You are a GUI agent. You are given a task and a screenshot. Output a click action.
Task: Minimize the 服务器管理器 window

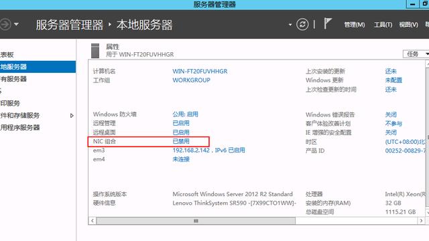click(412, 4)
